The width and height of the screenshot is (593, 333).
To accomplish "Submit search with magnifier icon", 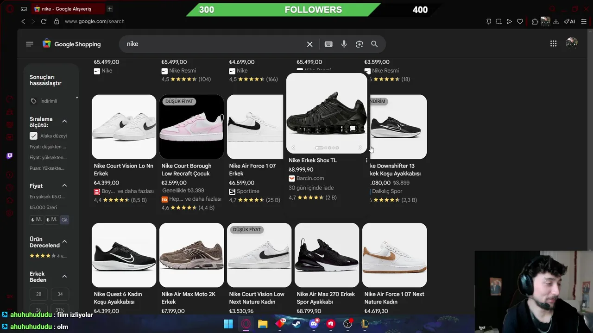I will 374,44.
